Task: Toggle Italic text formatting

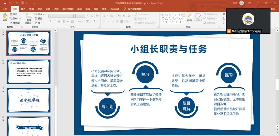Action: 55,22
